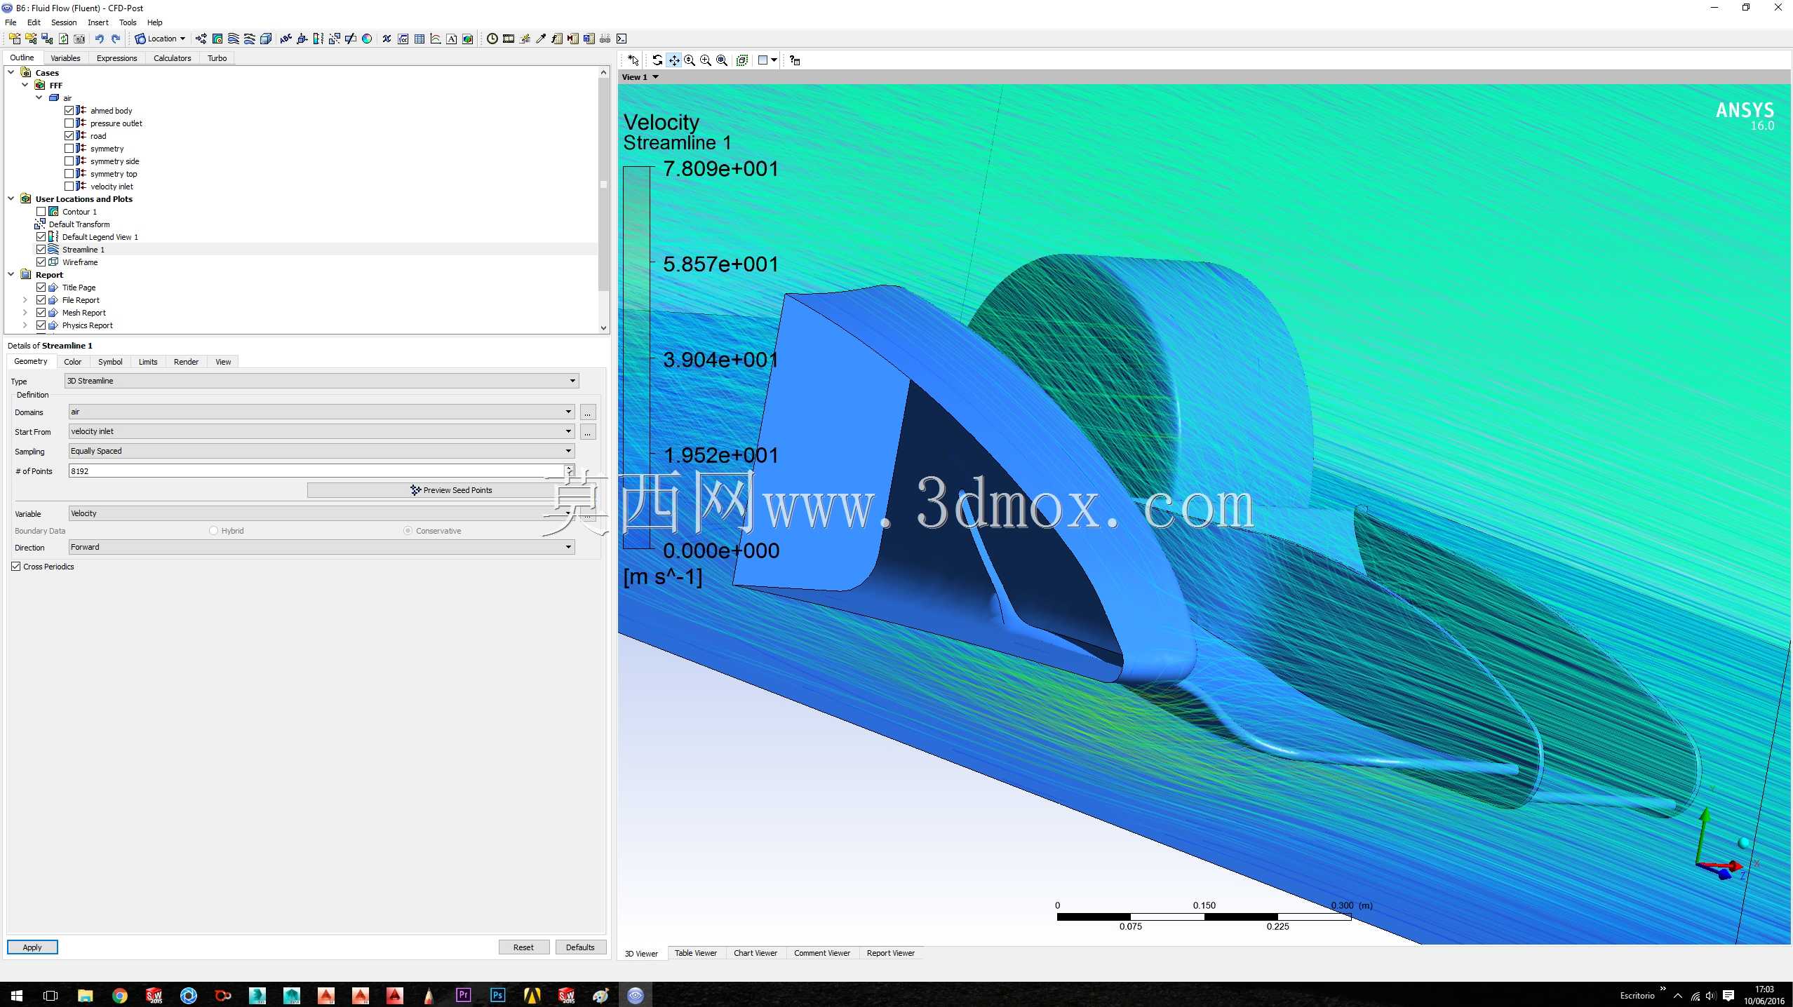Open the Color tab of Streamline details
Screen dimensions: 1793x1007
(73, 362)
